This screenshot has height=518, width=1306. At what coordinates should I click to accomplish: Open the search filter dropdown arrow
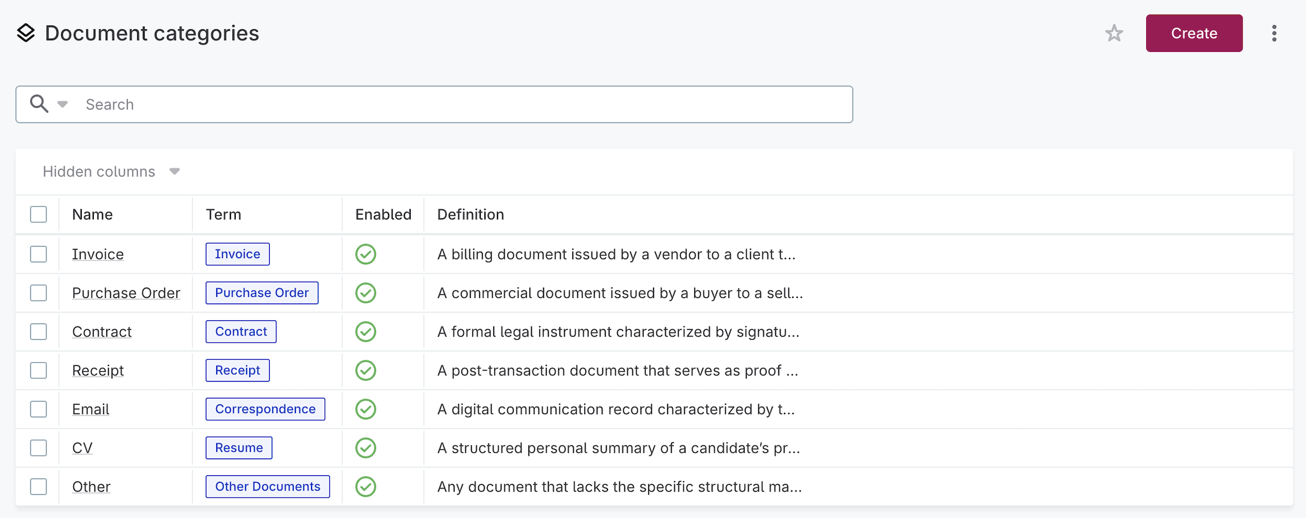pyautogui.click(x=62, y=103)
